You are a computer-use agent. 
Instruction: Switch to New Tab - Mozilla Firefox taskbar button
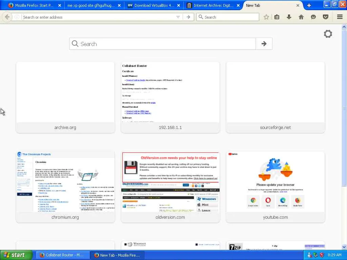click(117, 255)
